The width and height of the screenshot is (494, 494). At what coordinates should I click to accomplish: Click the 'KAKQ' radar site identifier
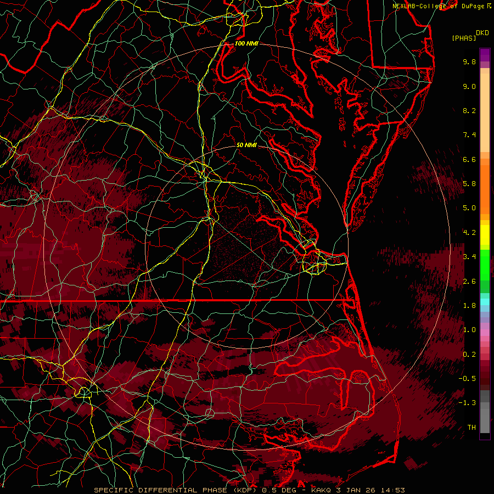(x=322, y=490)
